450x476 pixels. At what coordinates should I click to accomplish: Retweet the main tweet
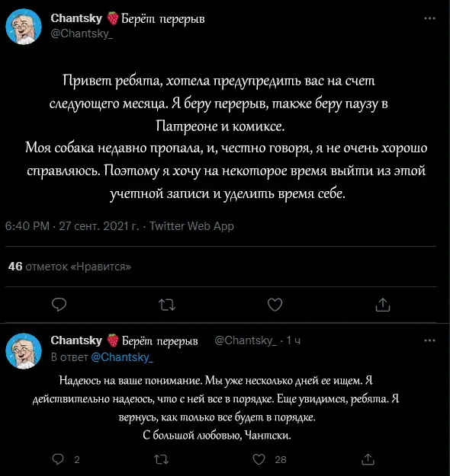(x=167, y=305)
